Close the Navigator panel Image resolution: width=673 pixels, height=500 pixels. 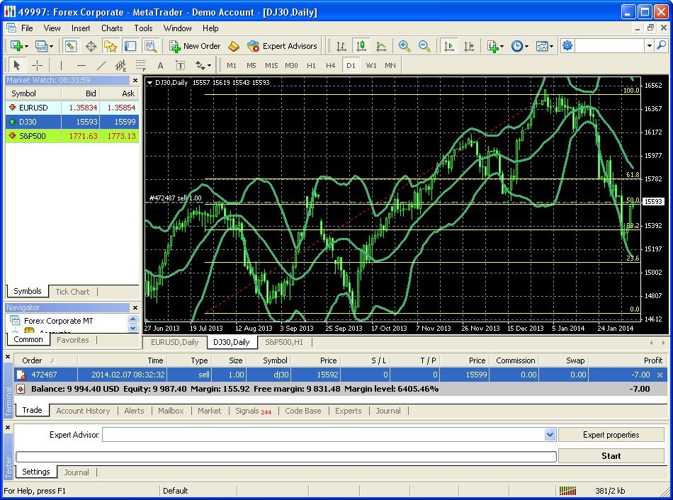[x=135, y=308]
